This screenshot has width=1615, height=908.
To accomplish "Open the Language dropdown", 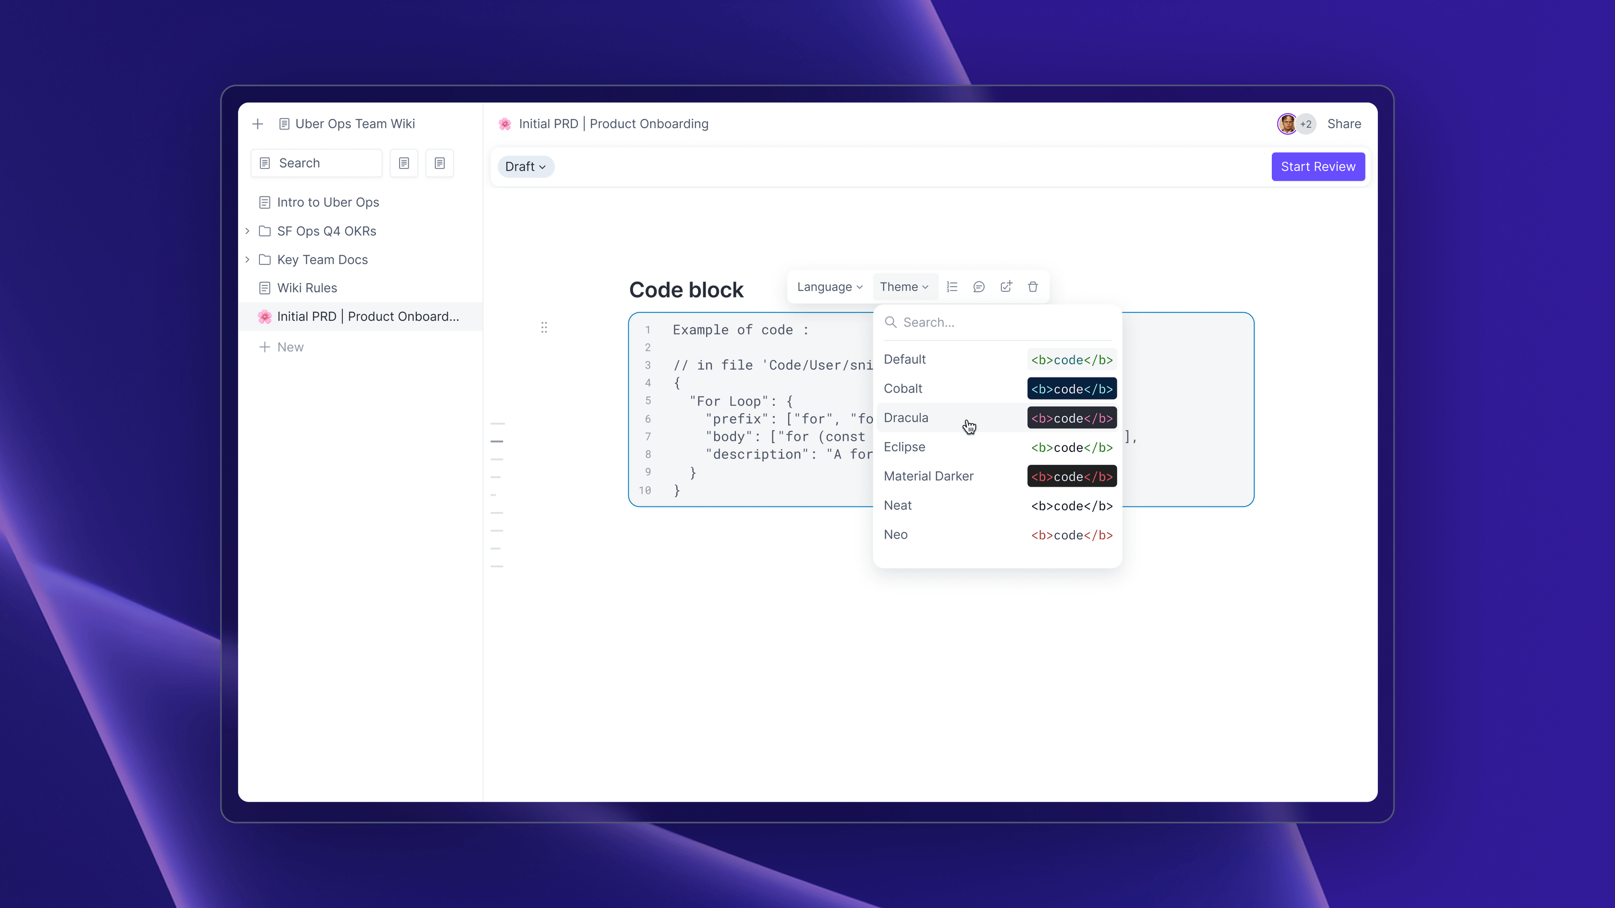I will coord(829,287).
